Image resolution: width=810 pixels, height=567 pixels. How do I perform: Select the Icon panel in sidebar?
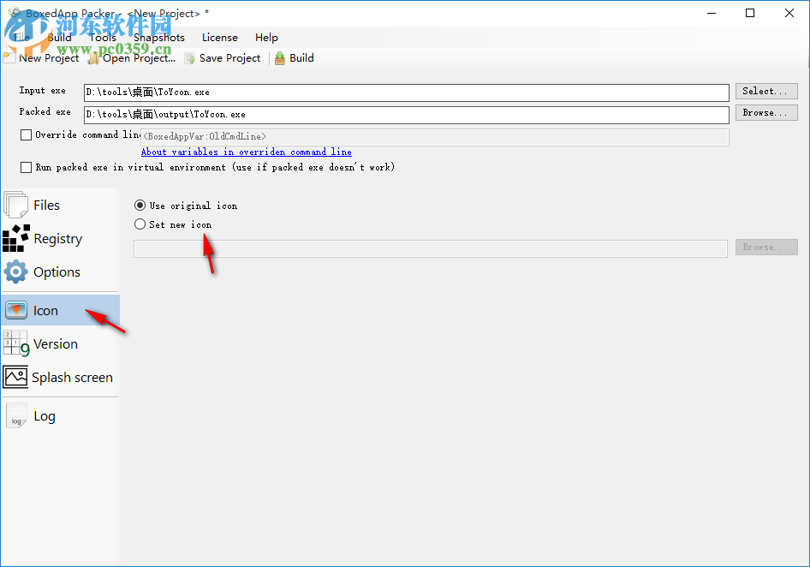click(x=45, y=310)
